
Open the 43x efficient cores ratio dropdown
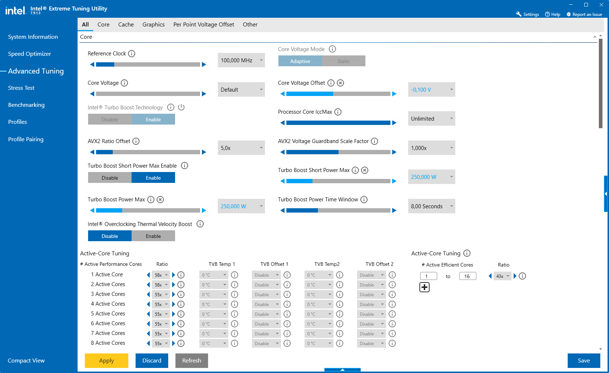coord(502,276)
